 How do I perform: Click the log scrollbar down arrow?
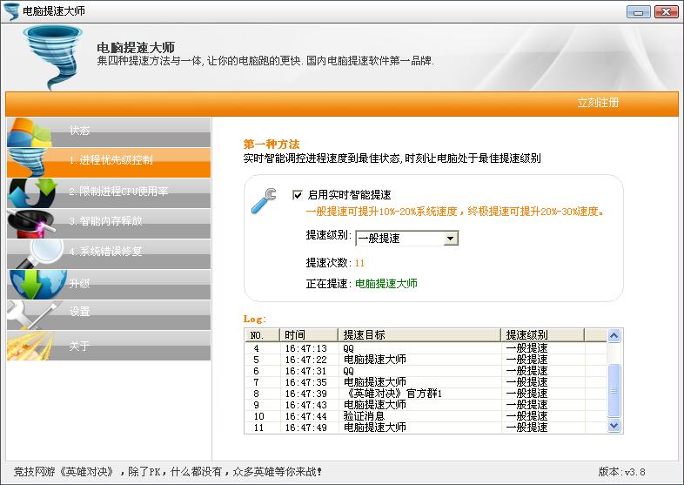(x=614, y=426)
